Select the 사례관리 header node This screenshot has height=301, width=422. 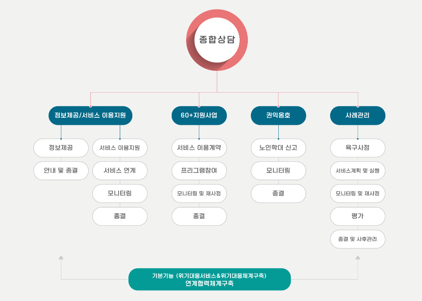[357, 116]
